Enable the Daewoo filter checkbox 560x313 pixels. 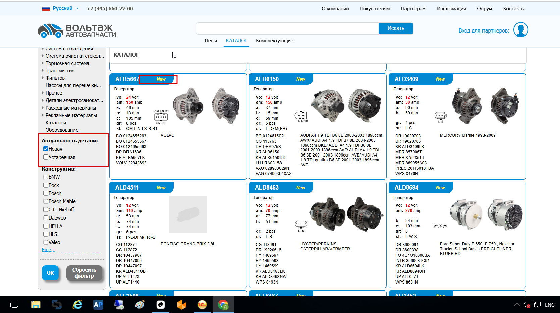point(46,218)
